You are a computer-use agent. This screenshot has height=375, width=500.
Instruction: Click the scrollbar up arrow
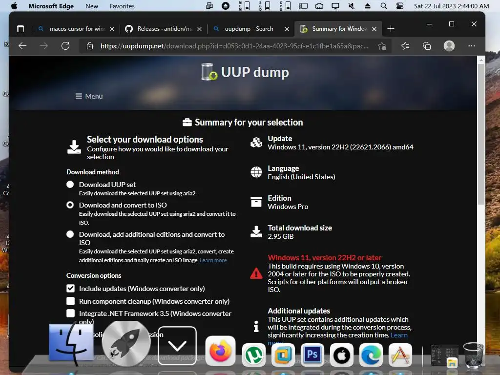coord(481,60)
